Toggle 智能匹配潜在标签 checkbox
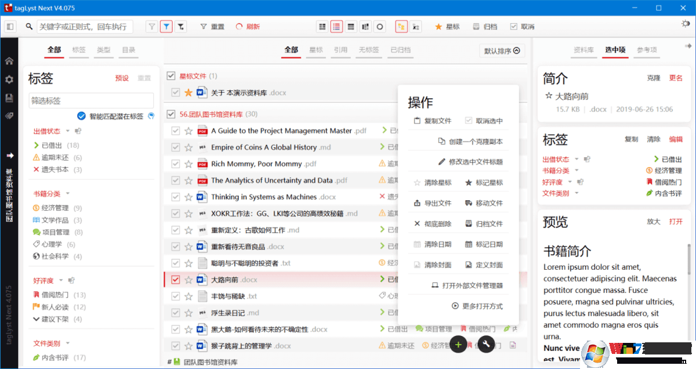The image size is (696, 369). 82,116
